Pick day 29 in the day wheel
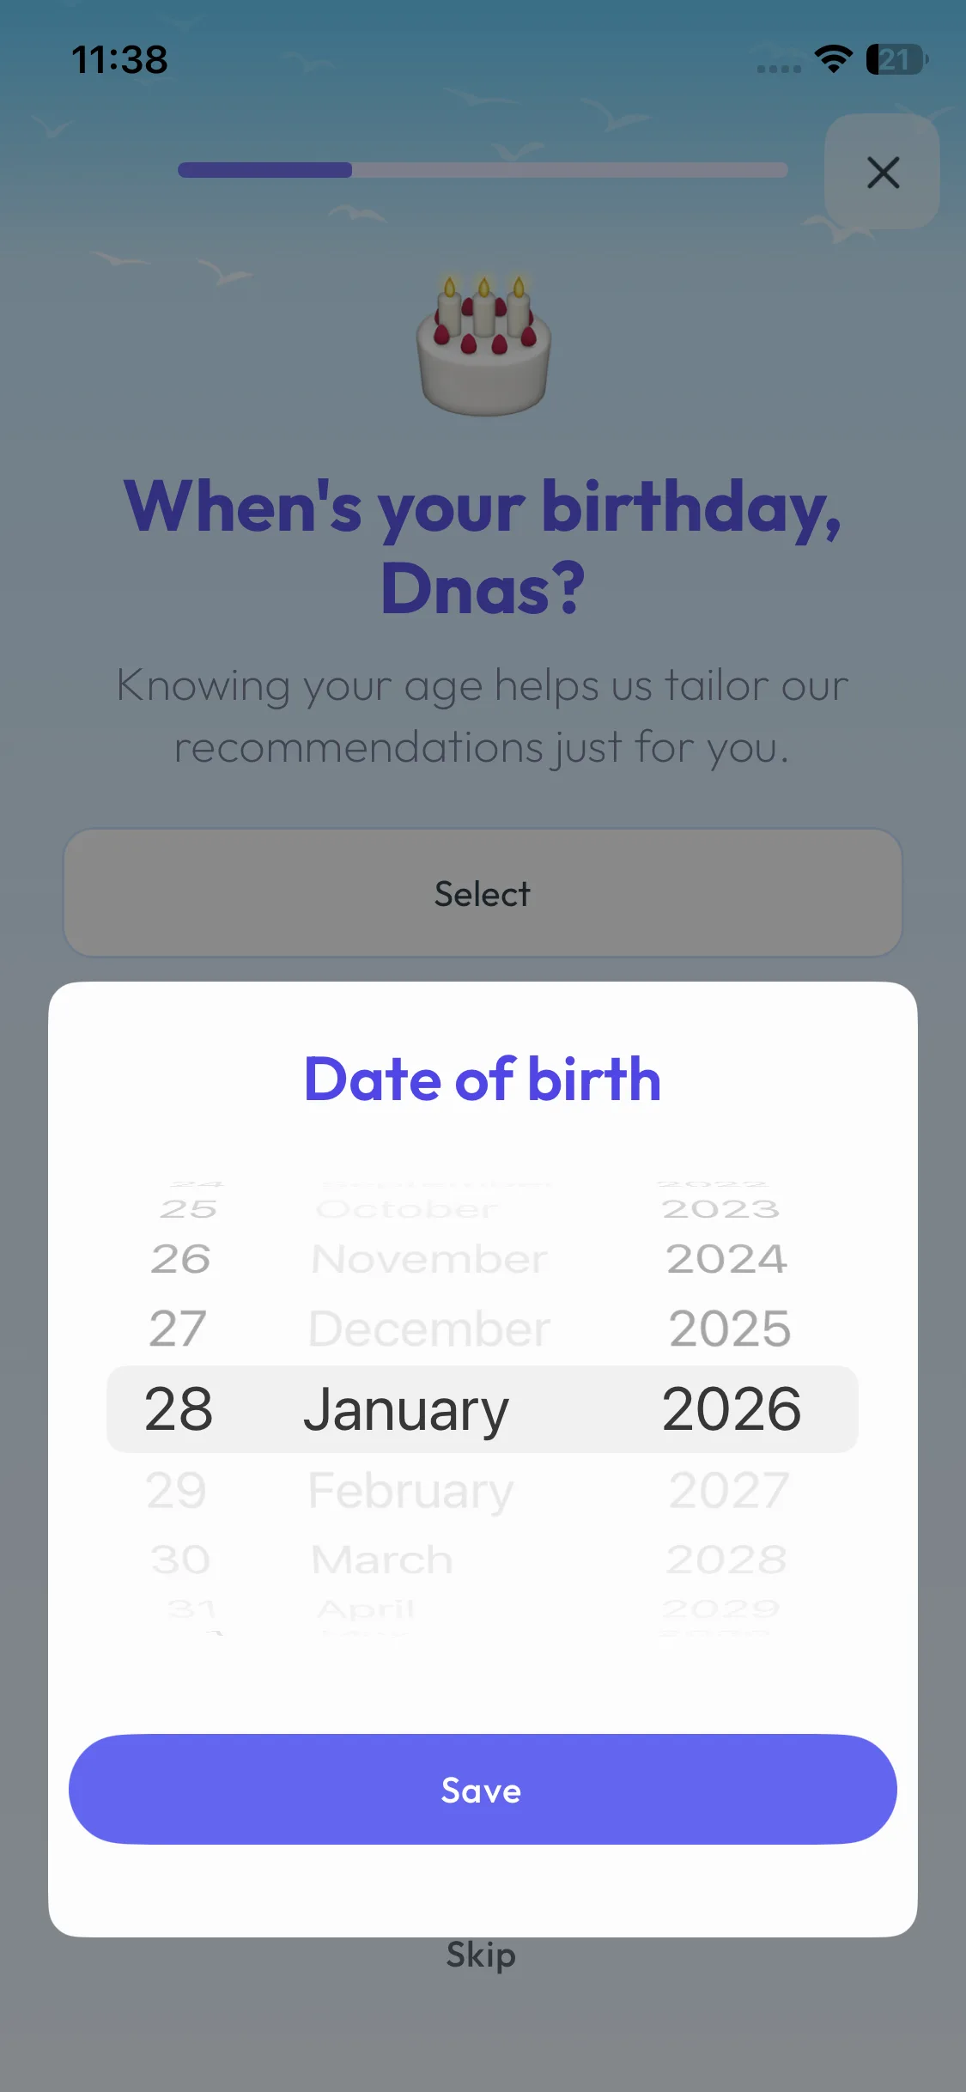The image size is (966, 2092). (176, 1490)
